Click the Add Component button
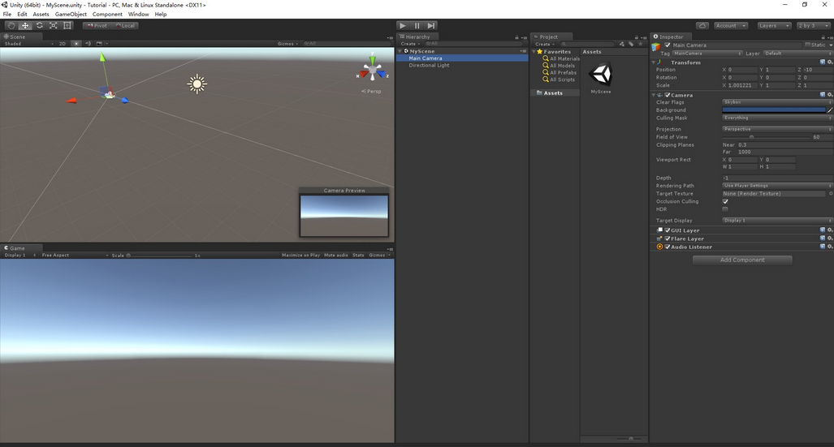834x447 pixels. tap(742, 260)
